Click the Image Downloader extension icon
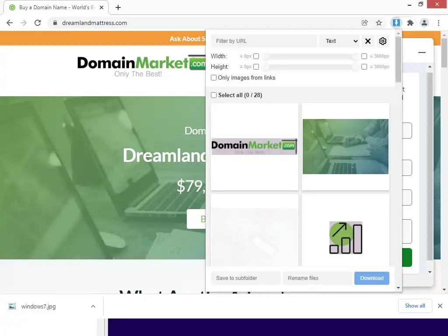The height and width of the screenshot is (336, 448). point(396,23)
